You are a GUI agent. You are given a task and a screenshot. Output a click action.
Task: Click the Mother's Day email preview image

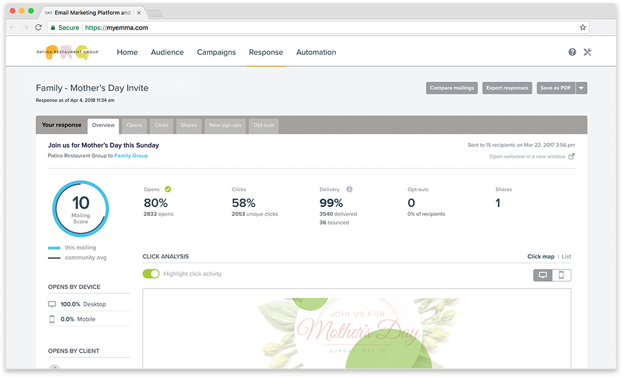point(357,332)
